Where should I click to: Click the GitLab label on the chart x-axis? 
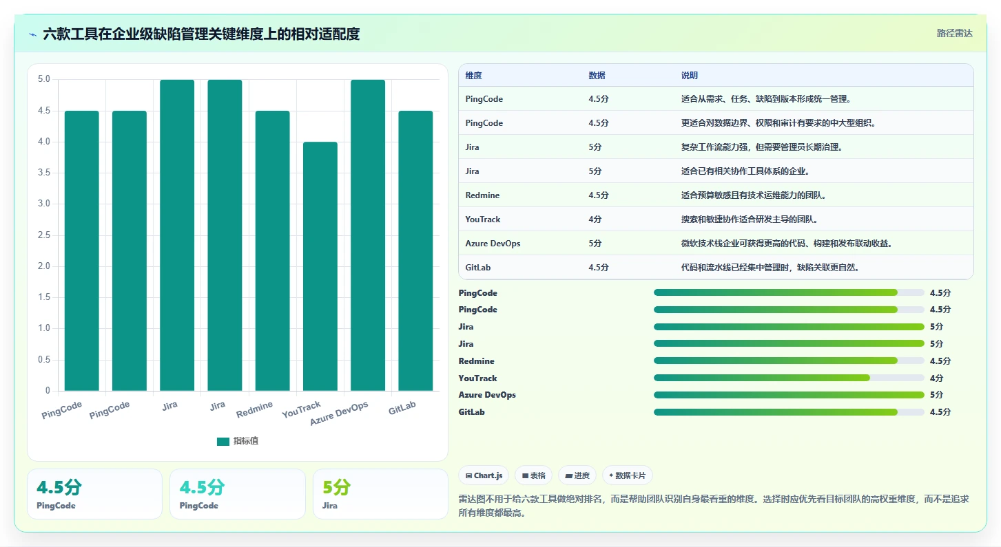(402, 407)
